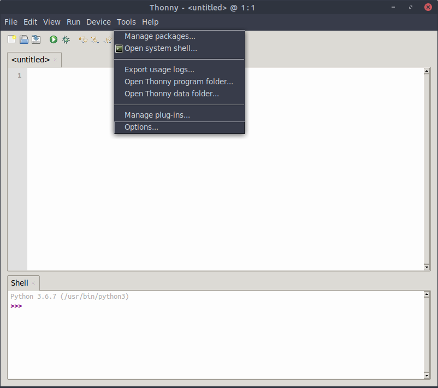Open Options... from Tools menu
This screenshot has width=438, height=388.
point(179,128)
